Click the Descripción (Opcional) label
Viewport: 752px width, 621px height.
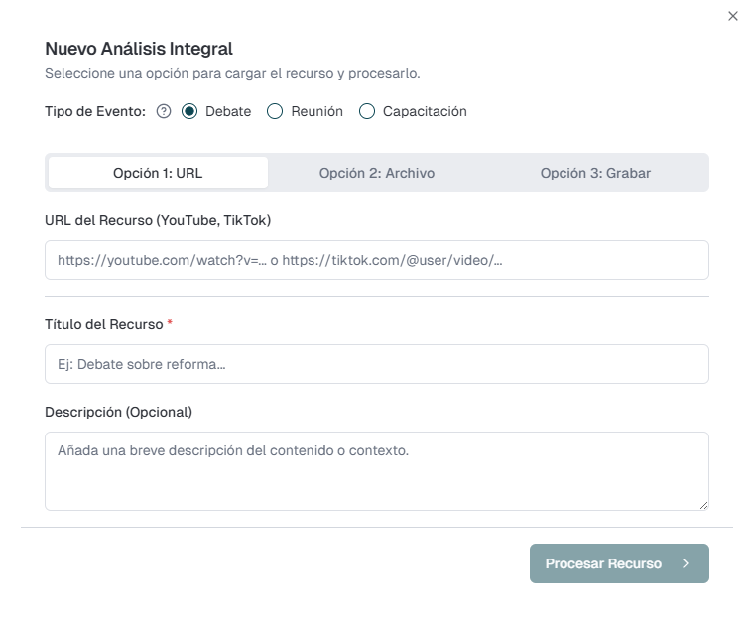click(118, 412)
